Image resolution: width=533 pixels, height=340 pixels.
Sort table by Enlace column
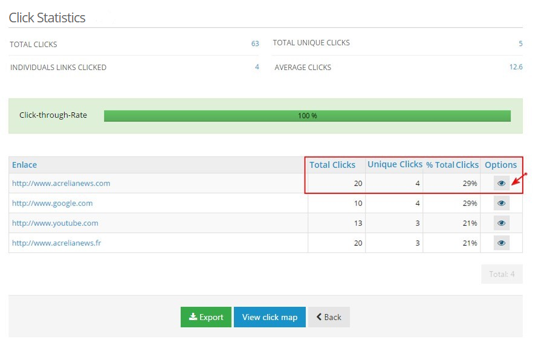click(24, 165)
